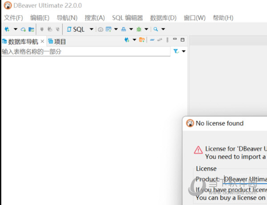The width and height of the screenshot is (267, 205).
Task: Expand dropdown beside navigator panel new connection icon
Action: (x=134, y=40)
